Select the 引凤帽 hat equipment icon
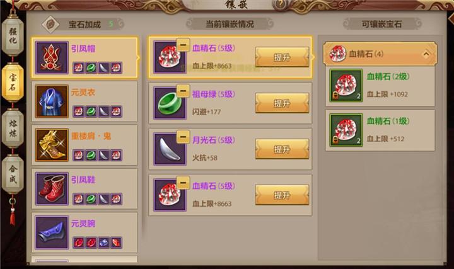Viewport: 454px width, 269px height. (x=52, y=57)
